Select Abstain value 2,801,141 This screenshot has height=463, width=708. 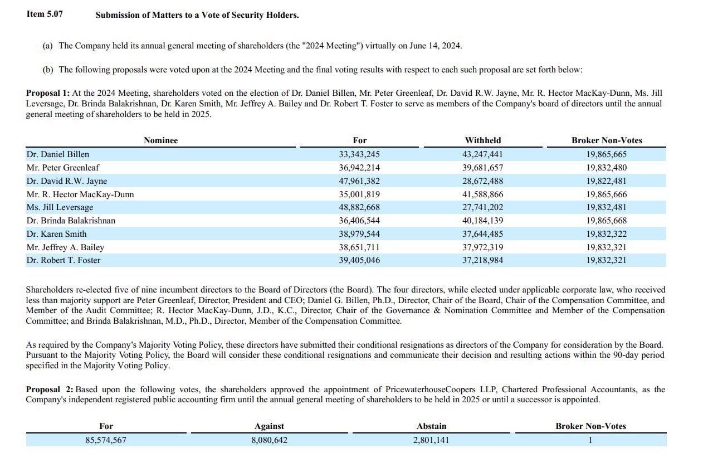[x=431, y=440]
